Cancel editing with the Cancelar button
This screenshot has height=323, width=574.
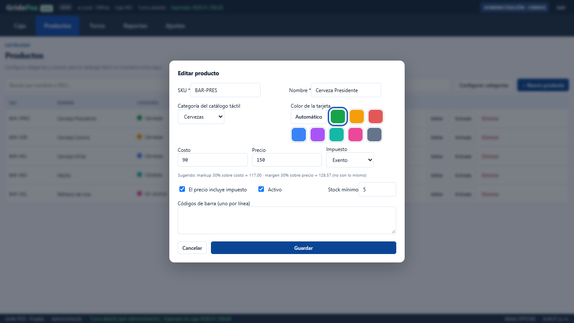coord(192,248)
